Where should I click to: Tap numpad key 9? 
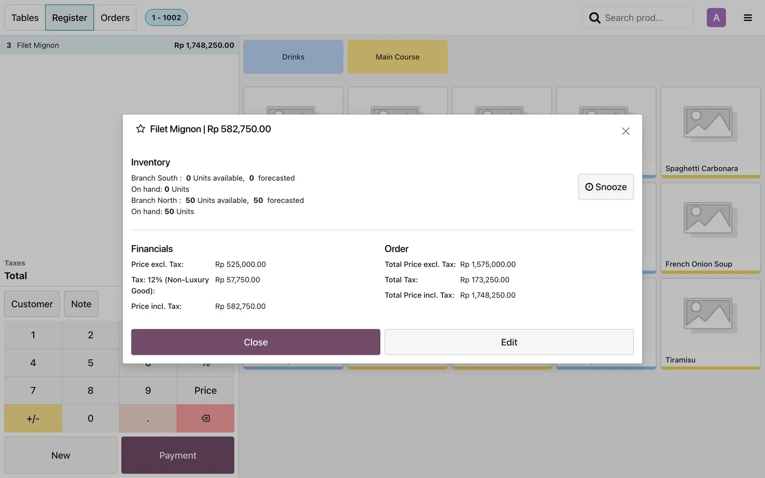click(148, 390)
